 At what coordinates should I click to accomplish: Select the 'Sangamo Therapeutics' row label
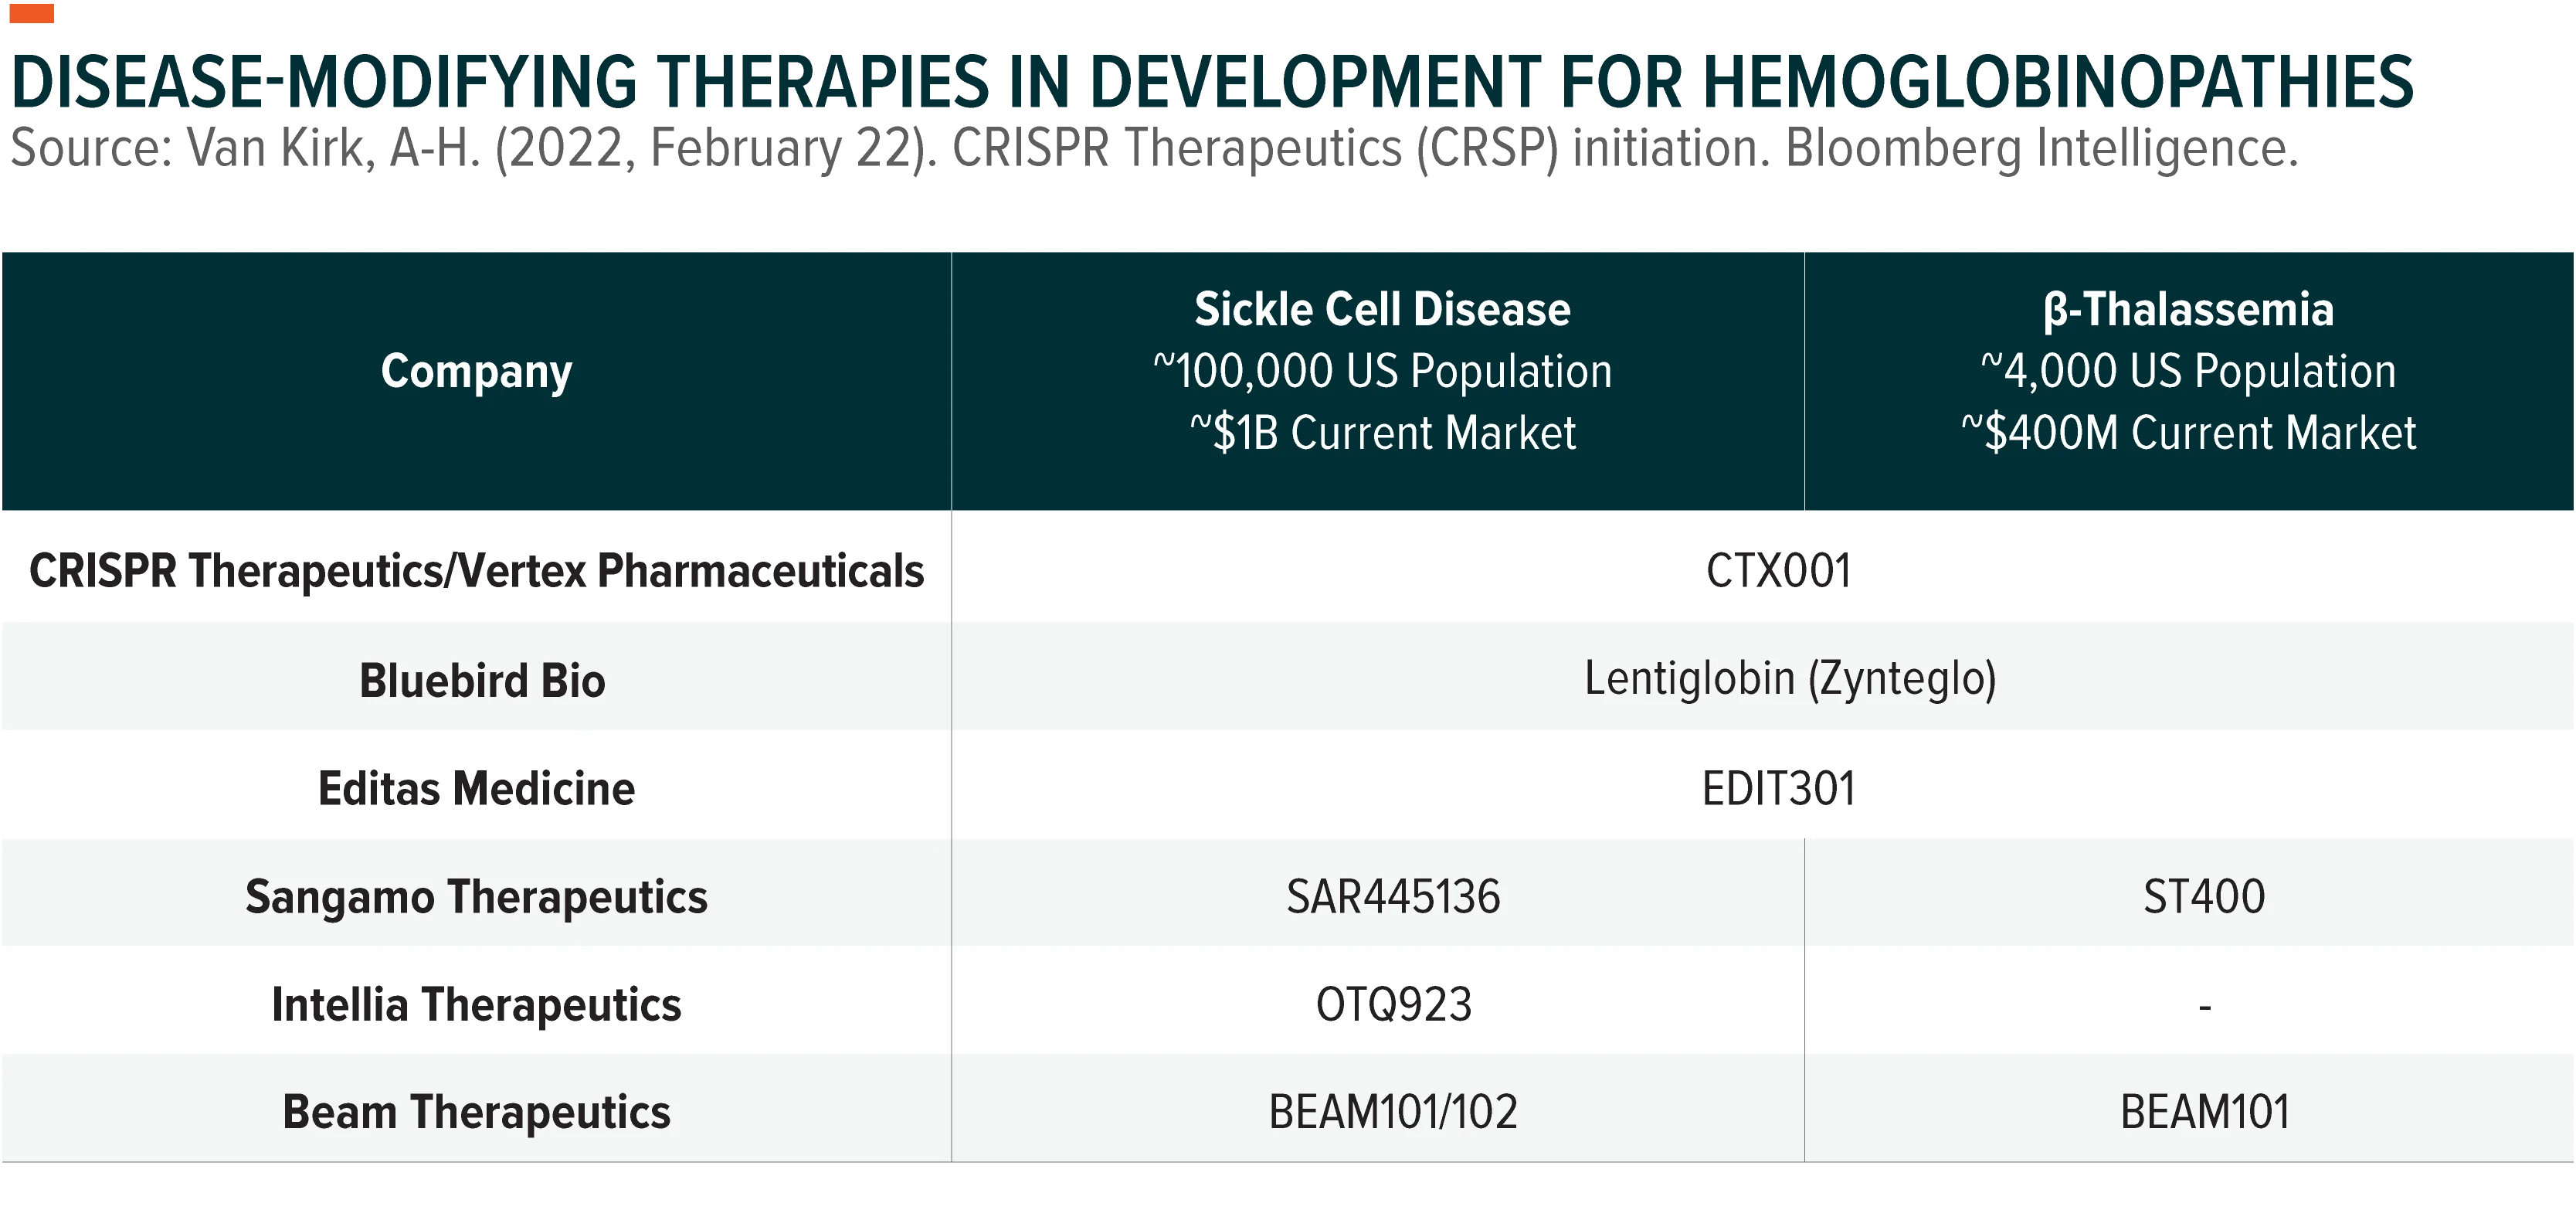pyautogui.click(x=476, y=897)
